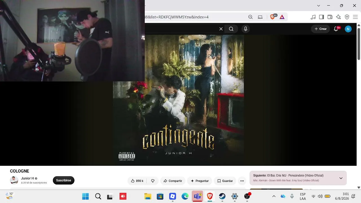Open Task View on the taskbar
Viewport: 361px width, 203px height.
pyautogui.click(x=110, y=196)
